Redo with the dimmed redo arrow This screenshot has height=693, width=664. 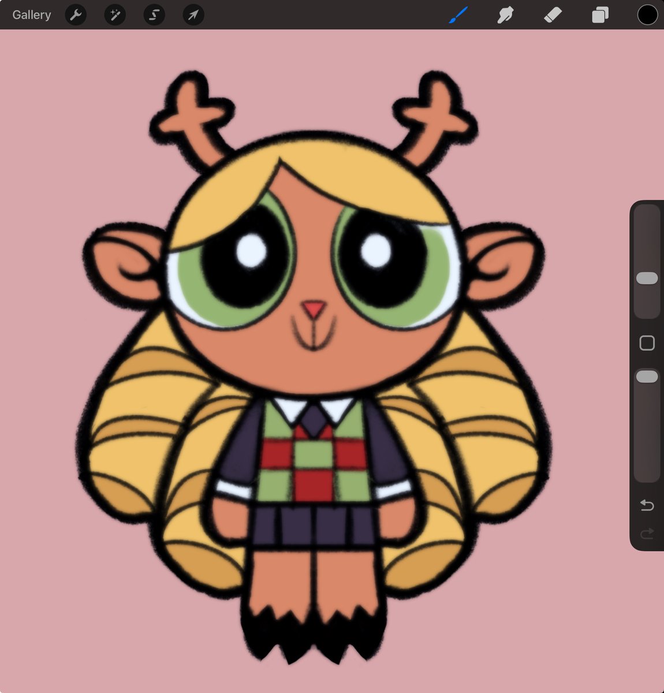(x=647, y=533)
